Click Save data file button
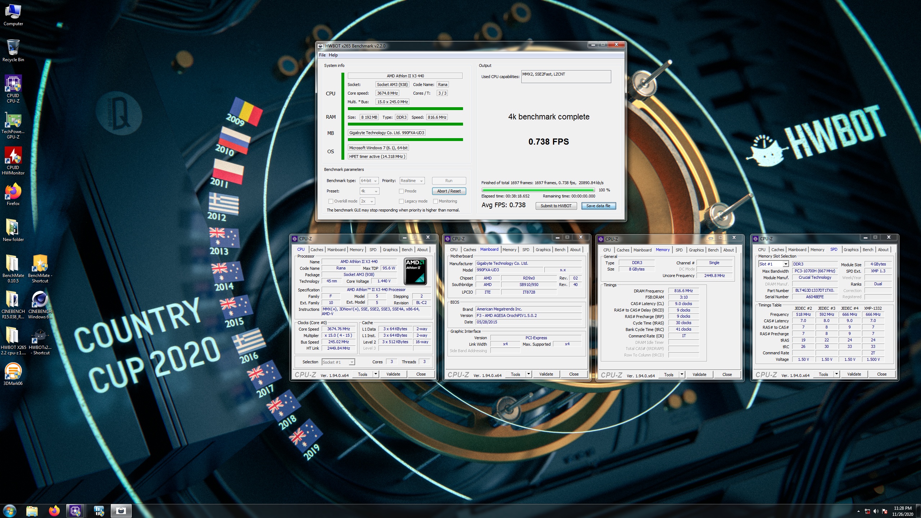 [598, 206]
